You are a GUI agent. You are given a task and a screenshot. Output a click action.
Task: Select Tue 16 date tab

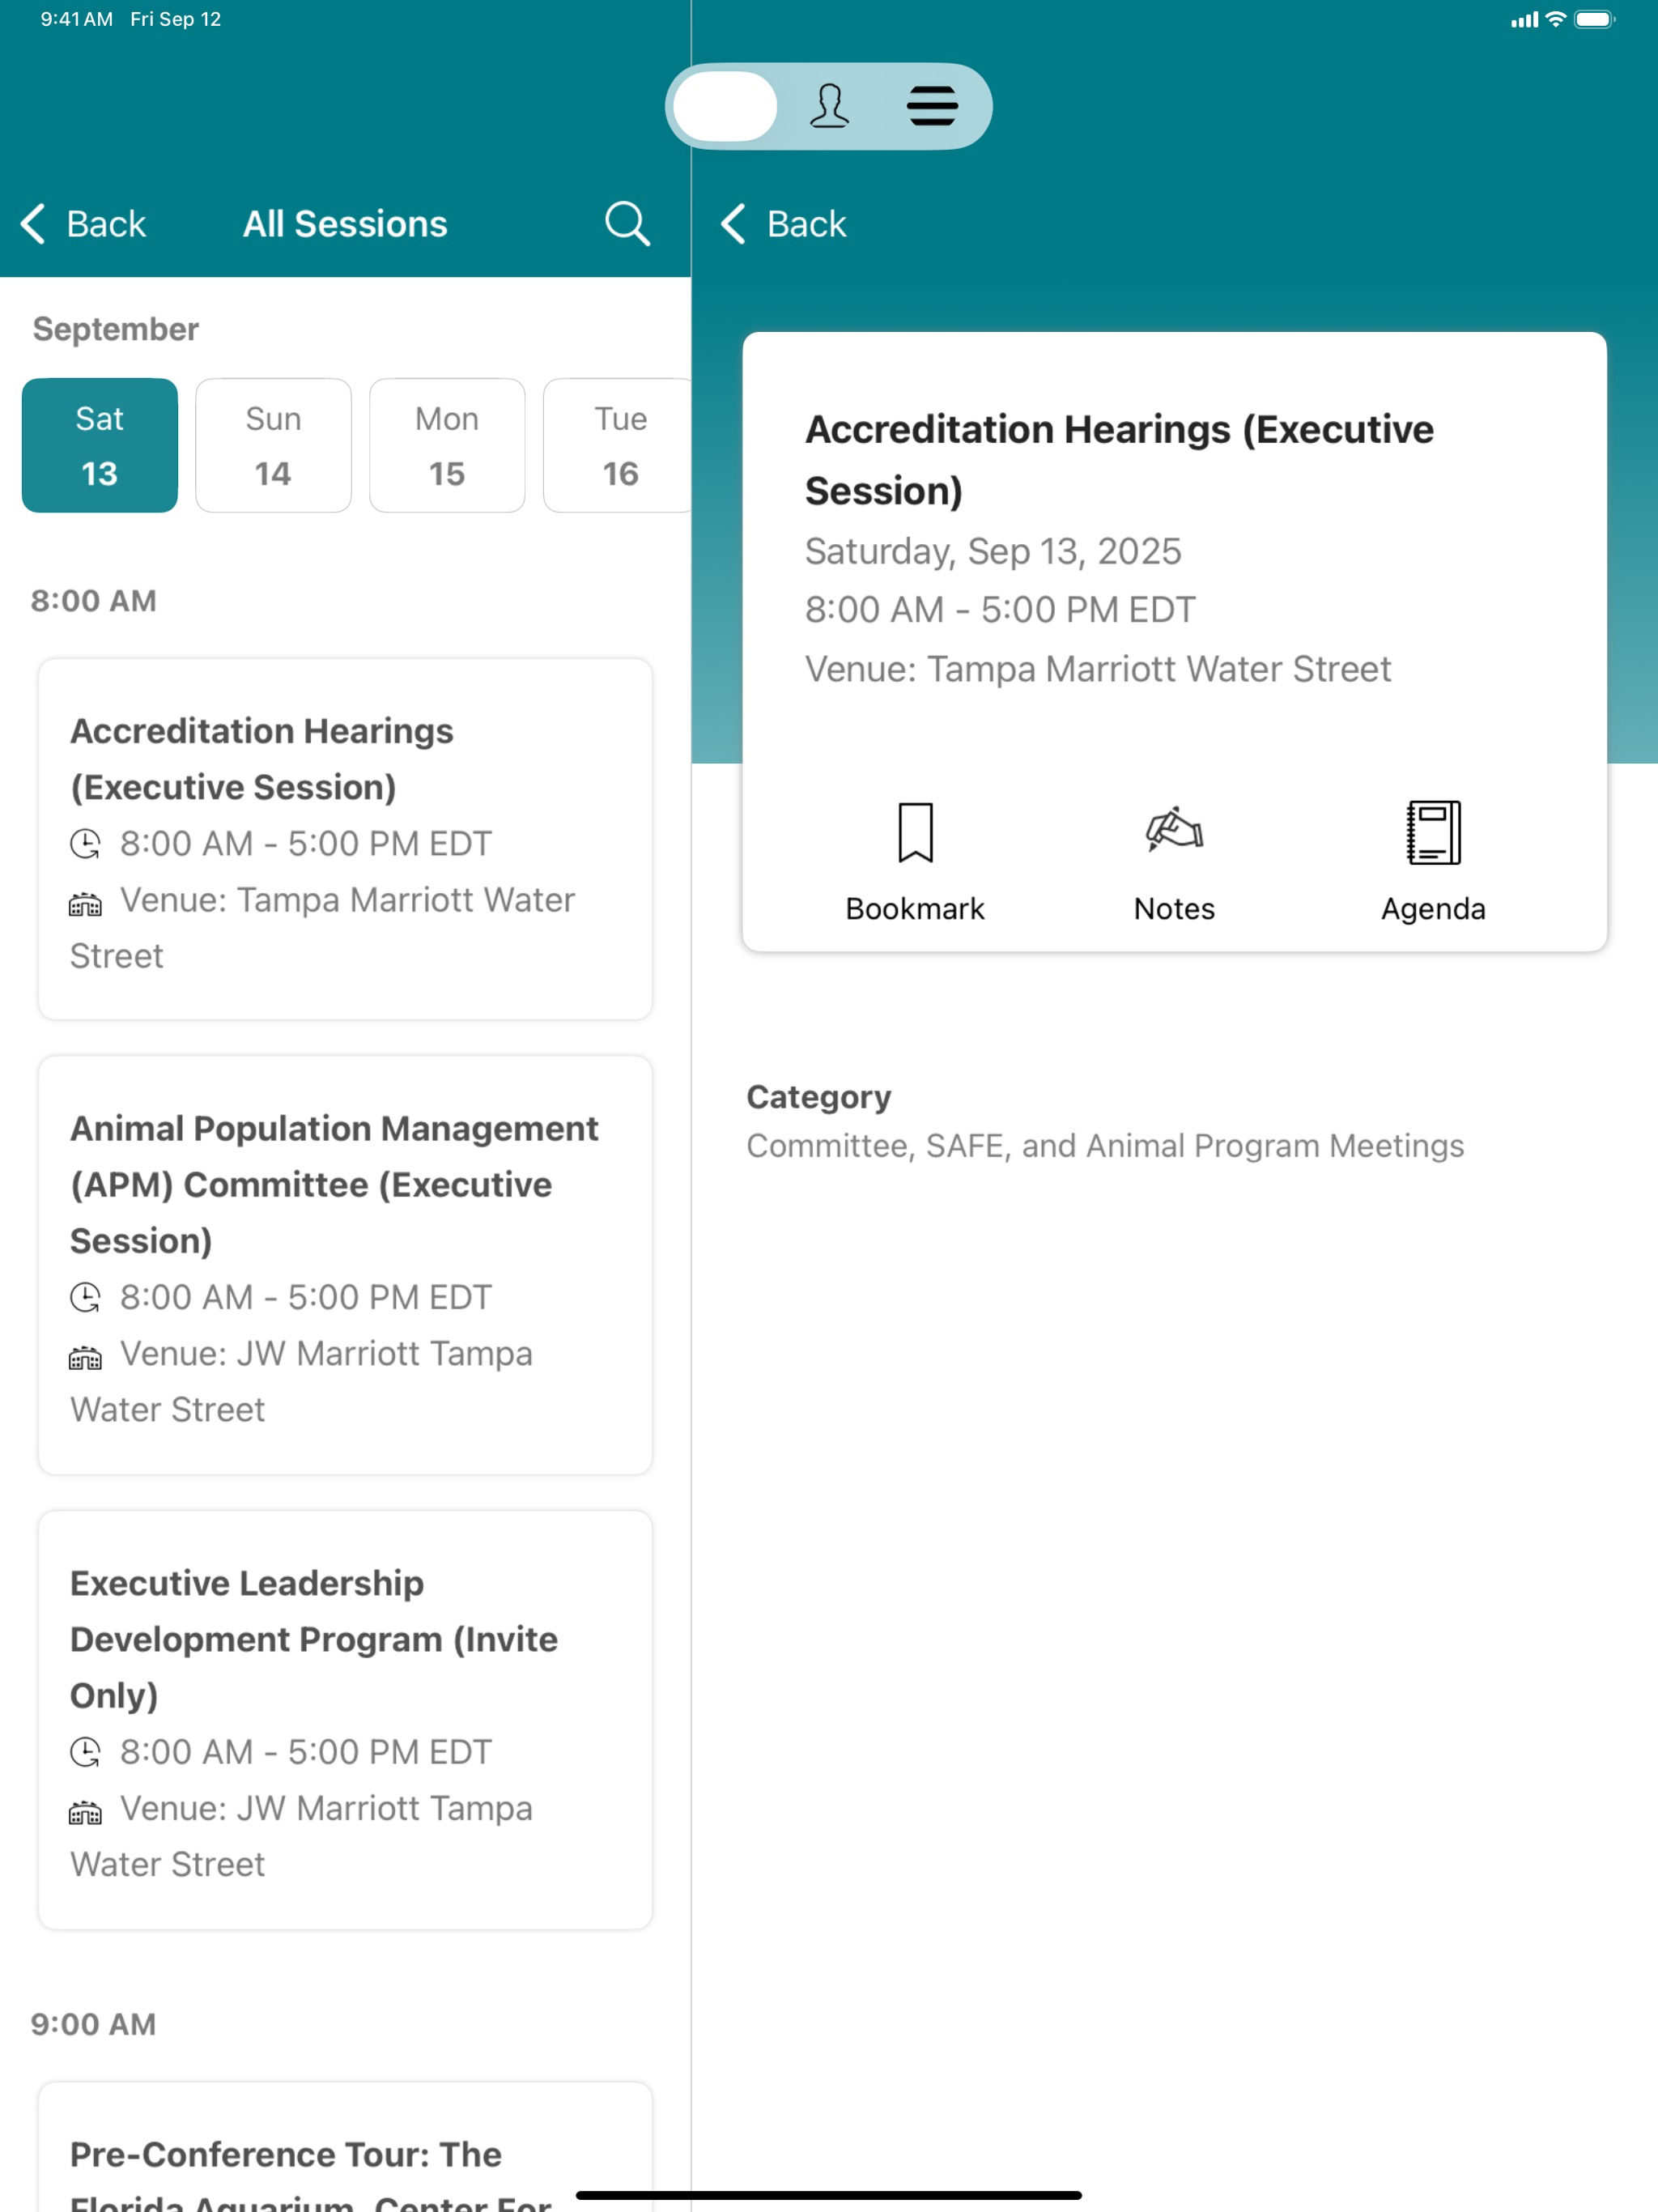(617, 445)
